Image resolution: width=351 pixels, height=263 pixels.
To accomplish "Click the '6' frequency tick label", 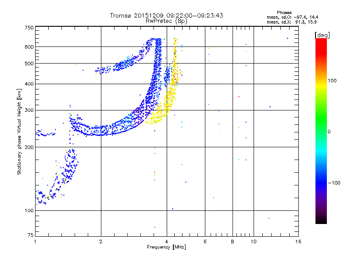I will click(205, 242).
